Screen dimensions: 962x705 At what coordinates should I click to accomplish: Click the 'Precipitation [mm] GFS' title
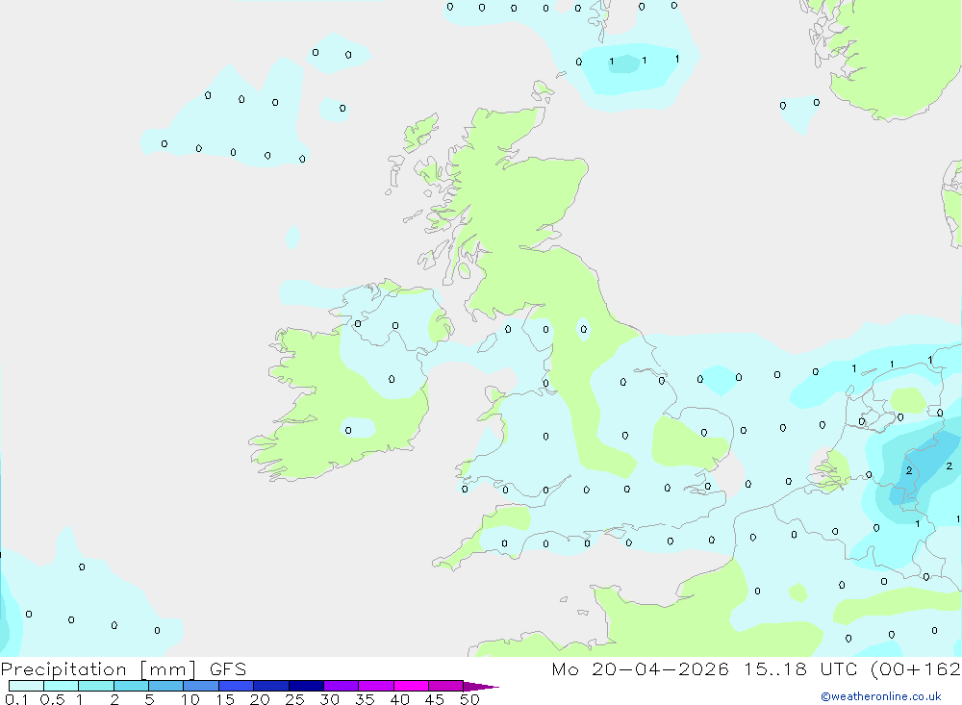coord(123,668)
